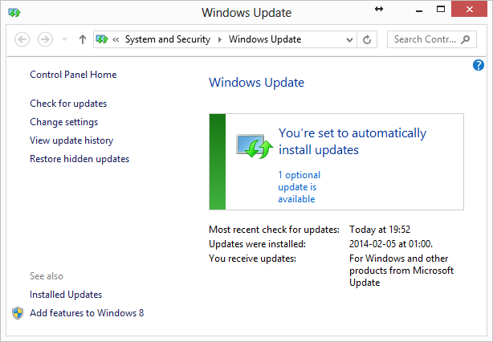Open View update history
The width and height of the screenshot is (493, 342).
(71, 140)
